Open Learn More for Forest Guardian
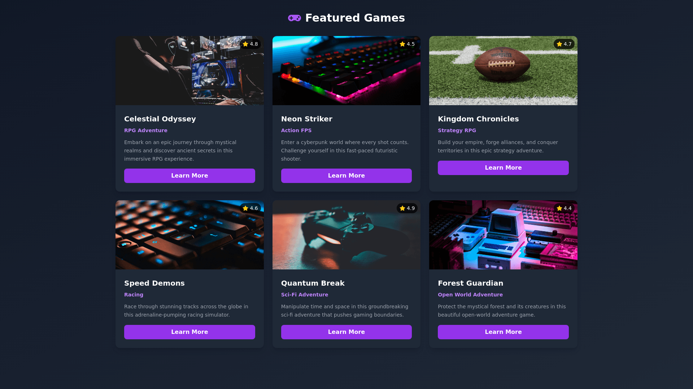Viewport: 693px width, 389px height. click(503, 332)
